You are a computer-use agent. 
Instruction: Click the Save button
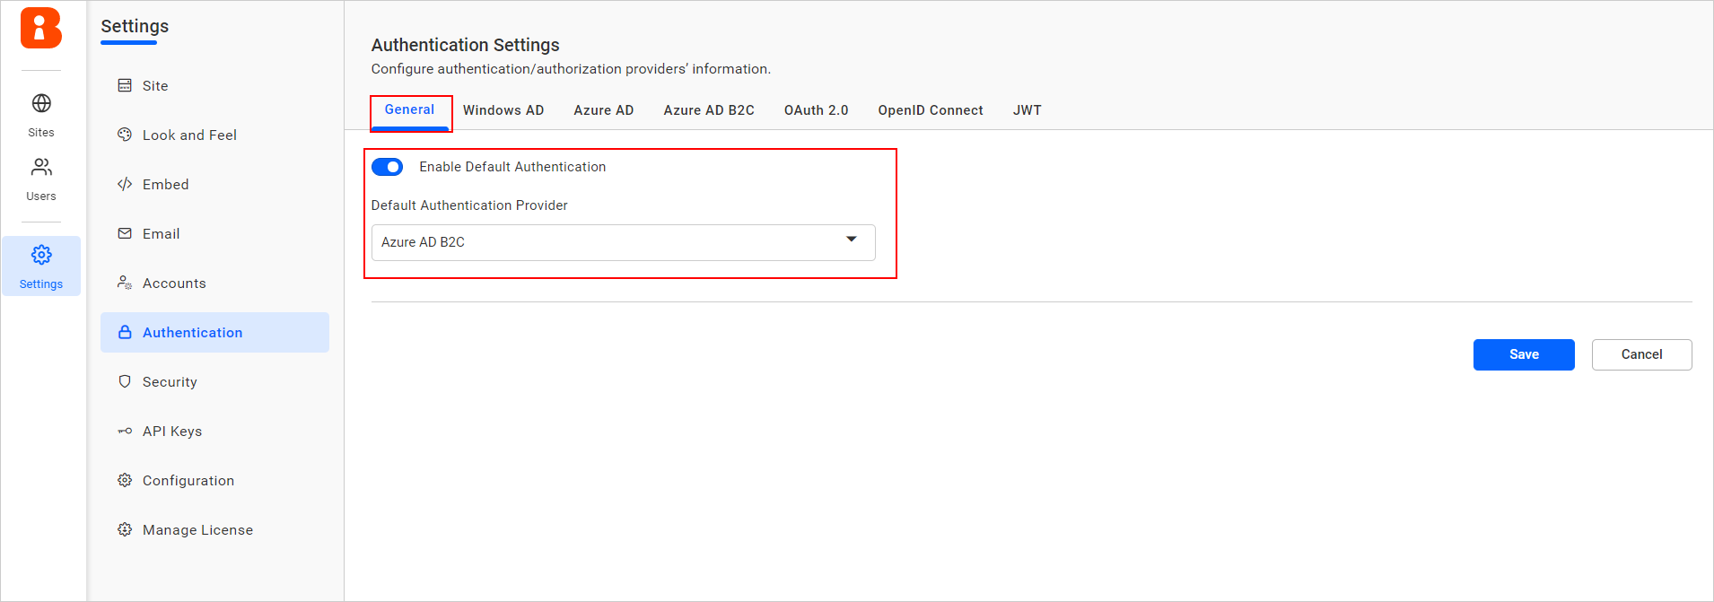coord(1524,354)
